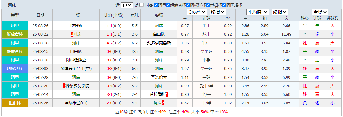The width and height of the screenshot is (343, 117).
Task: Open the 普拉腾斯 team link
Action: [x=157, y=95]
